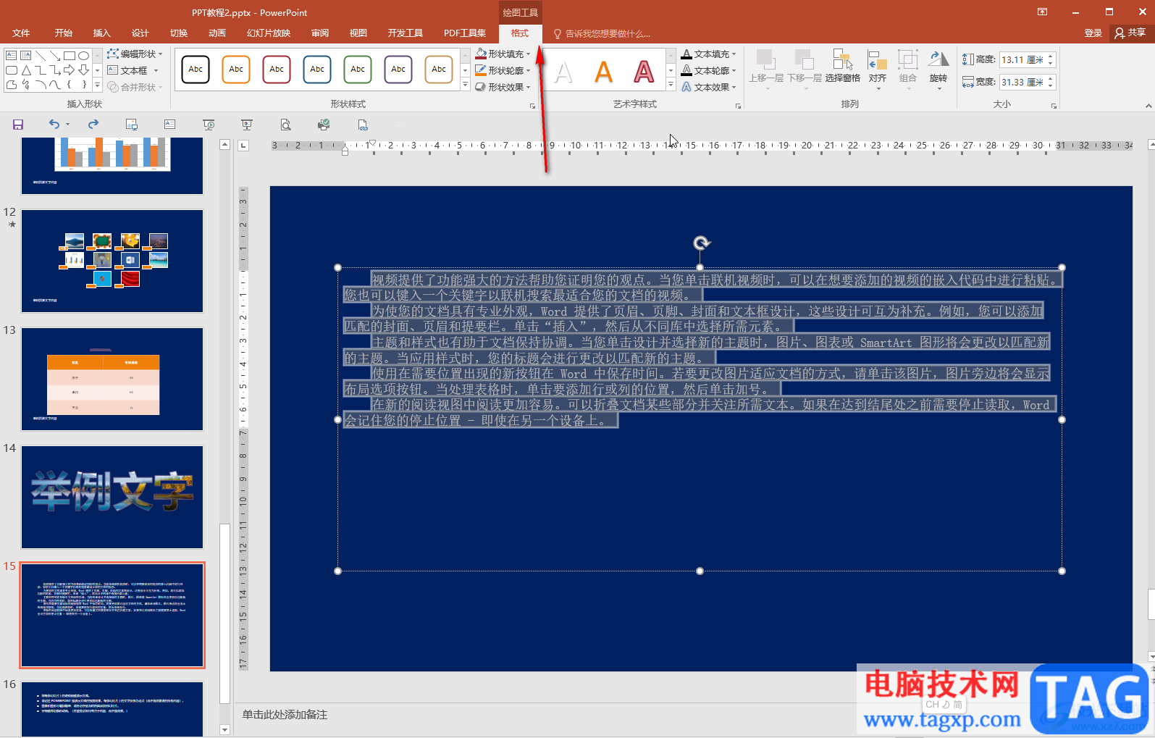Switch to the 设计 Design tab
The image size is (1155, 738).
point(140,33)
